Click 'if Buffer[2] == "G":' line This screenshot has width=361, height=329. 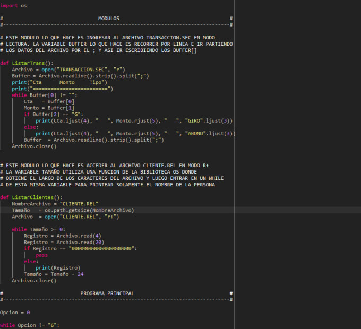tap(54, 114)
